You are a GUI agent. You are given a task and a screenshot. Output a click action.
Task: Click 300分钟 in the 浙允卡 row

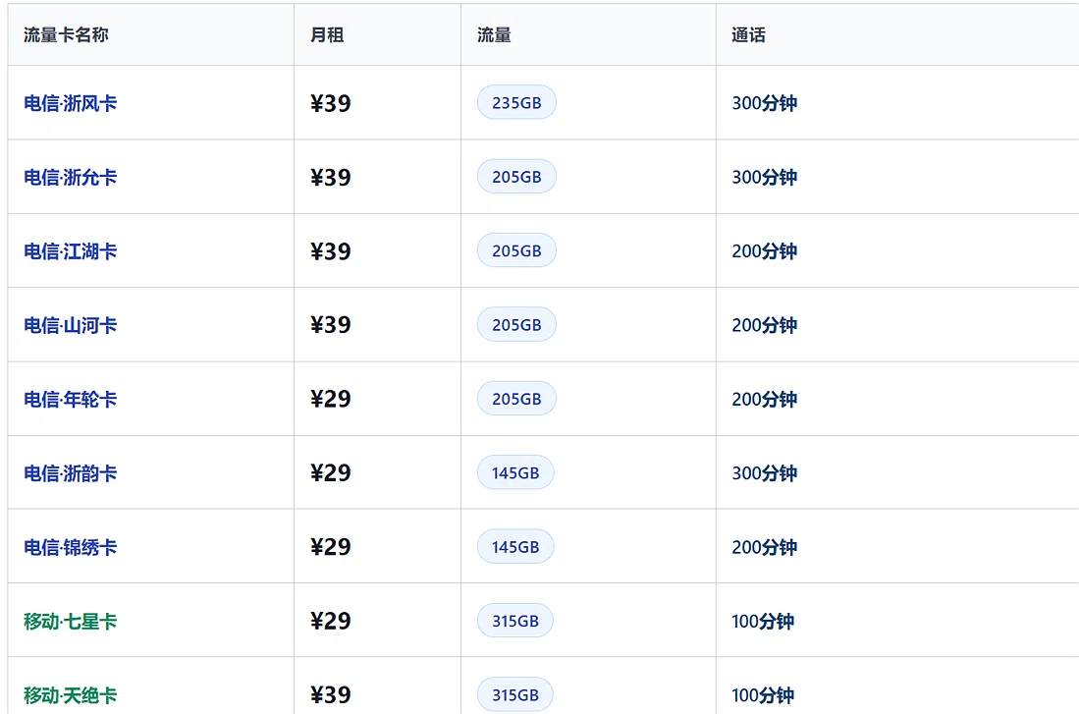765,177
